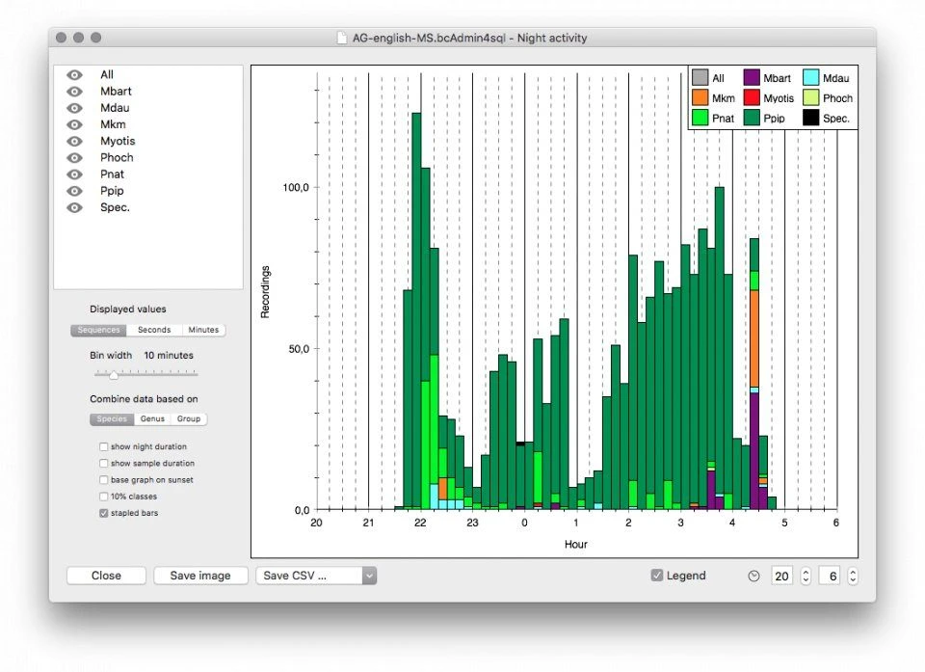The width and height of the screenshot is (925, 672).
Task: Uncheck the stapled bars checkbox
Action: 104,513
